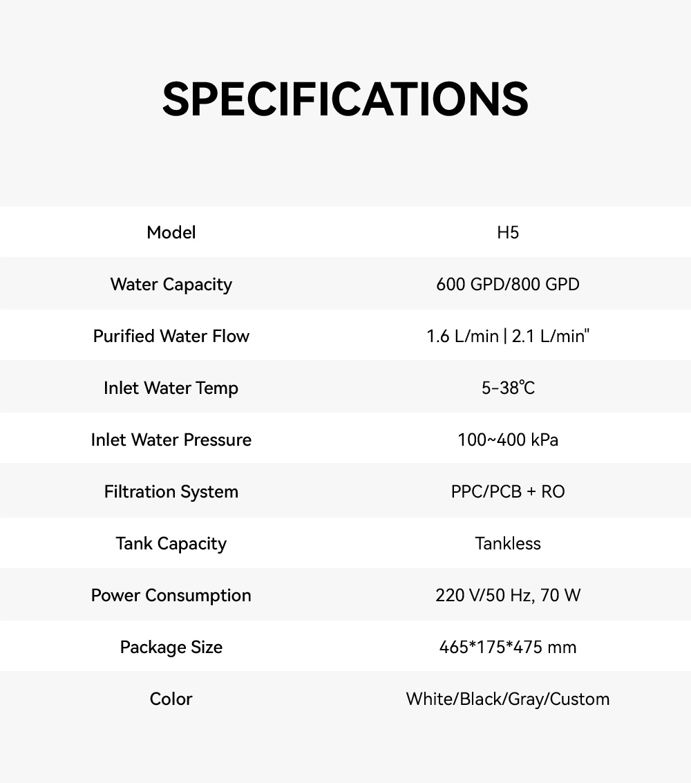The image size is (691, 783).
Task: Select the White/Black/Gray/Custom color value
Action: point(508,699)
